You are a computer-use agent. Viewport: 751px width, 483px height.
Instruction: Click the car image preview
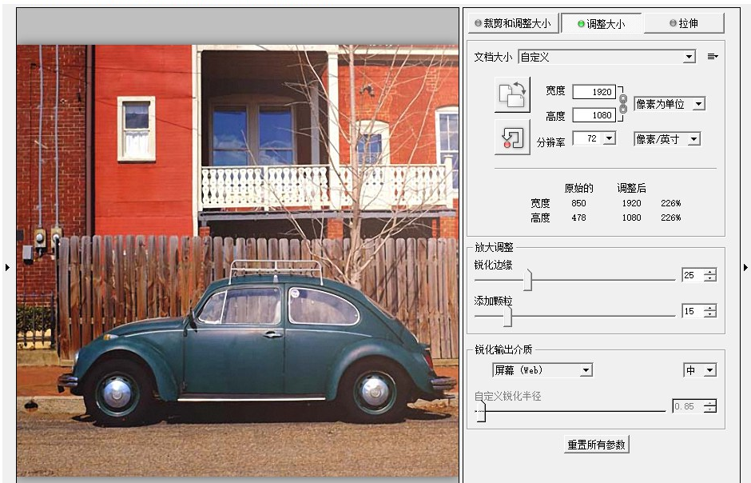237,260
